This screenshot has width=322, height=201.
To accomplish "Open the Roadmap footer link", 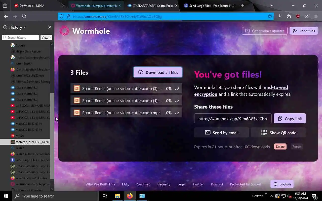I will [143, 184].
